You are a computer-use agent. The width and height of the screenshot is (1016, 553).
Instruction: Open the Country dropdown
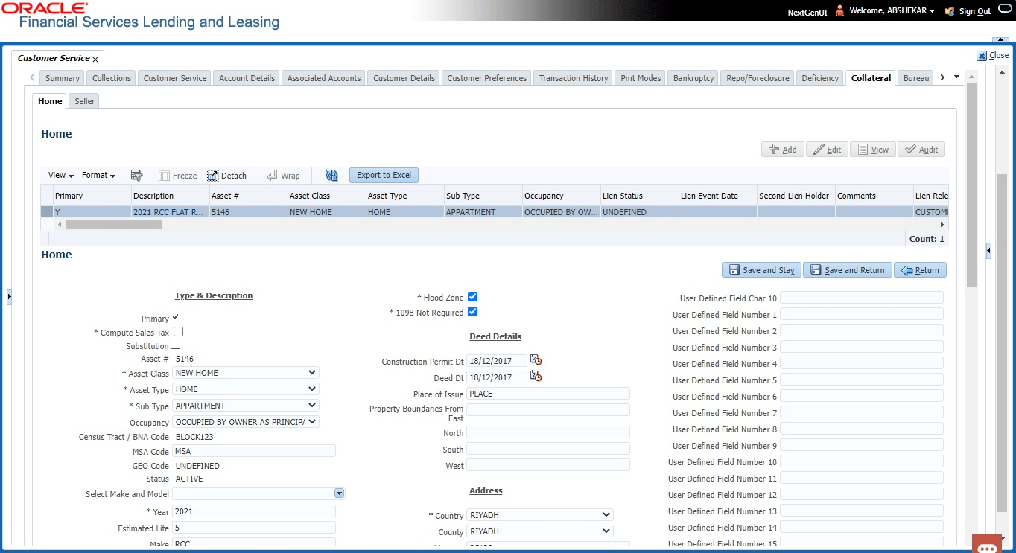point(540,515)
